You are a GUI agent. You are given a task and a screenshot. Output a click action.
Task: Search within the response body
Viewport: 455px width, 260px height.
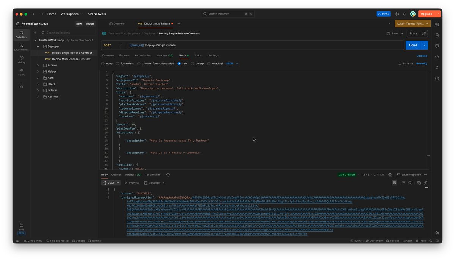(410, 183)
